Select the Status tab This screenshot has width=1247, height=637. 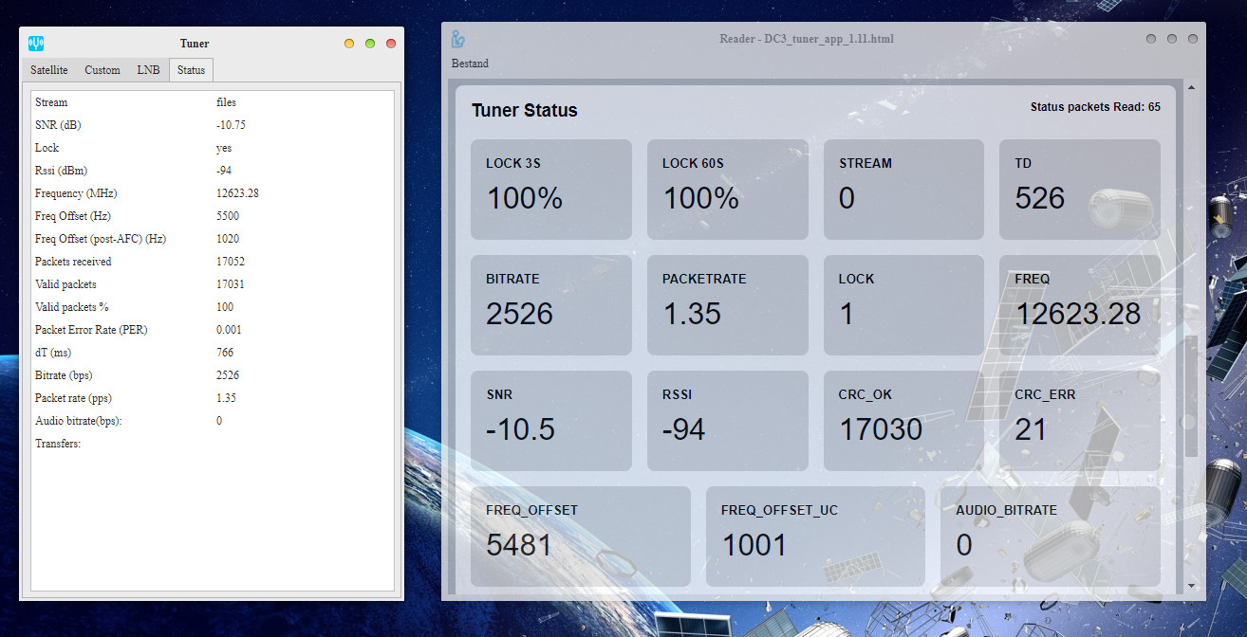coord(191,70)
